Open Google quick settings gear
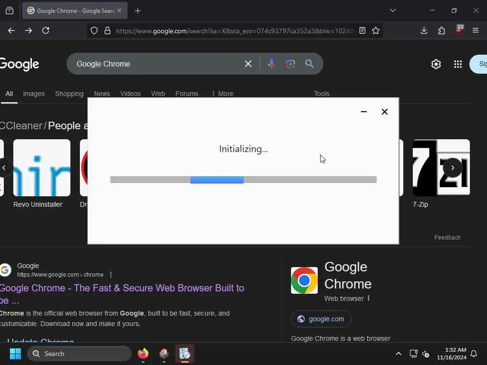Screen dimensions: 487x365 click(436, 64)
